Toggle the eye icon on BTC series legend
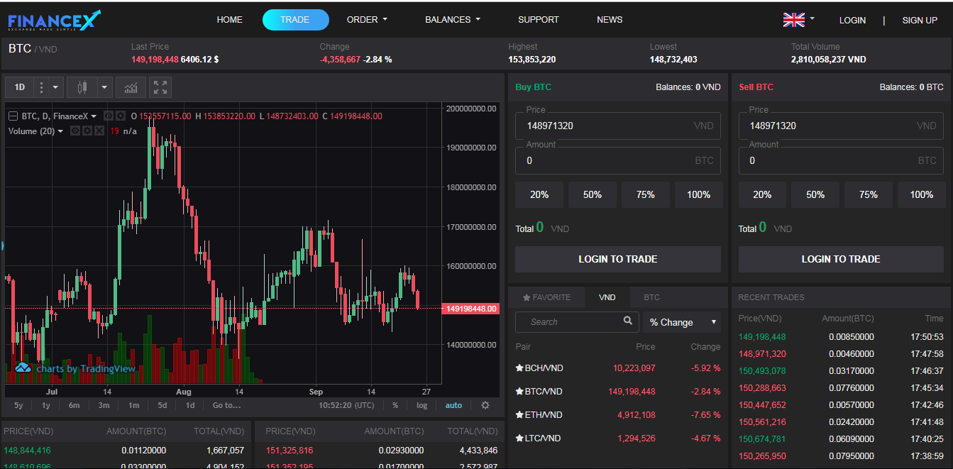The image size is (953, 469). tap(109, 116)
